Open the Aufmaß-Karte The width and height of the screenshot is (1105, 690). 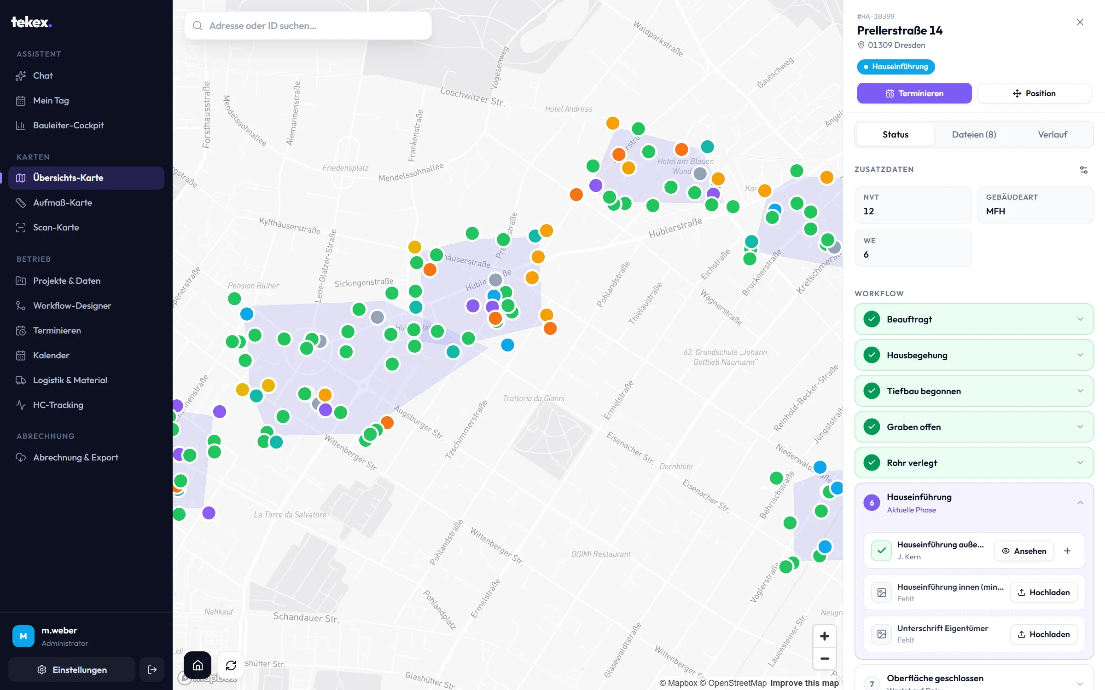point(86,202)
